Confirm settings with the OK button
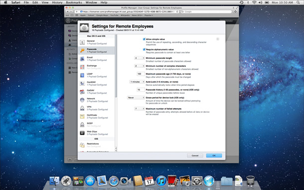This screenshot has height=190, width=304. [214, 156]
